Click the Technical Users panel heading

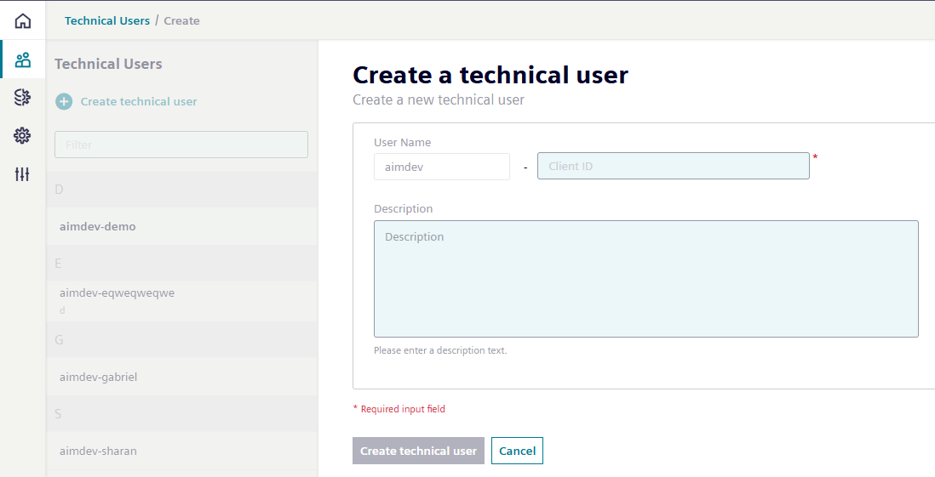pos(108,64)
